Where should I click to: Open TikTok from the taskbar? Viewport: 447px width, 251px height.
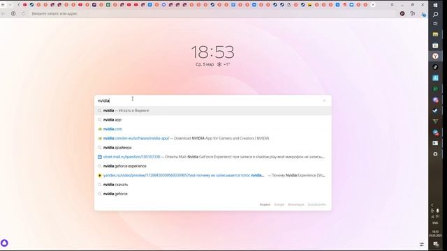pyautogui.click(x=435, y=67)
